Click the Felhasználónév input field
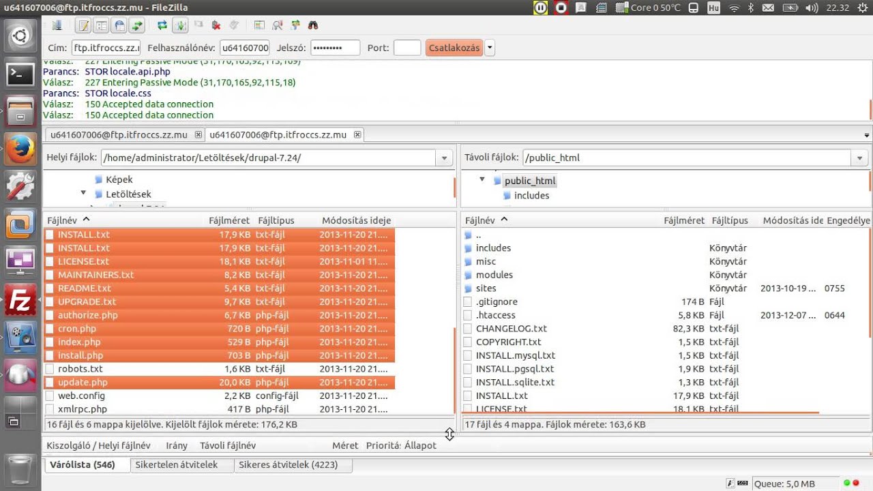This screenshot has height=491, width=873. (245, 48)
